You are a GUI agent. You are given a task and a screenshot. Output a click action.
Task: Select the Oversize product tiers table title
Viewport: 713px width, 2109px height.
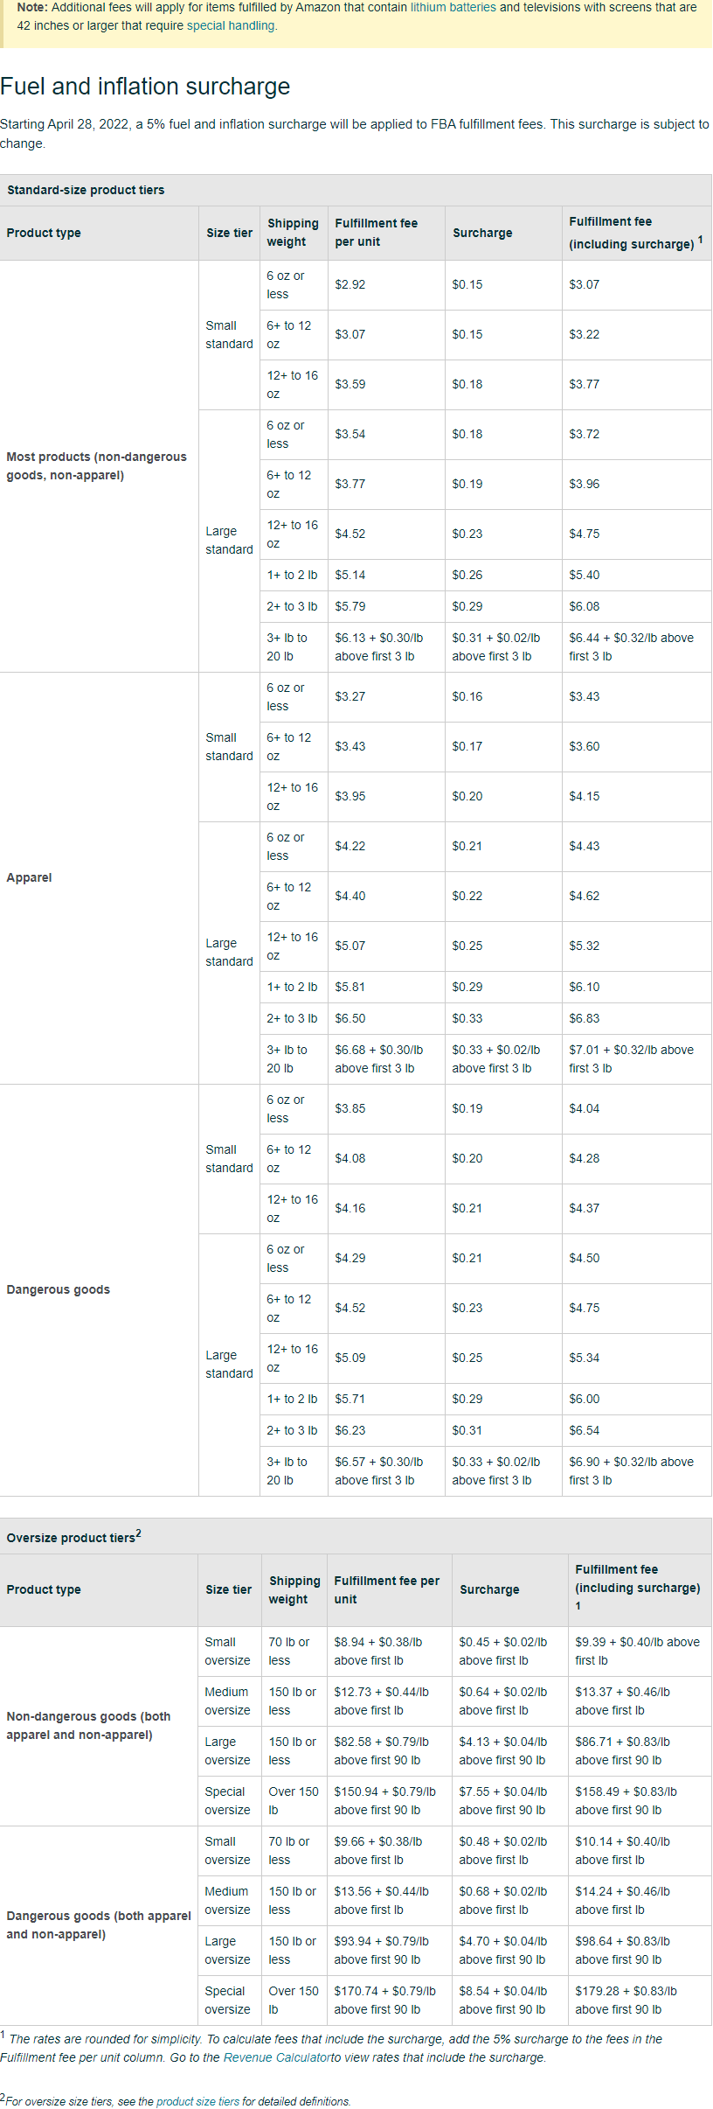click(x=73, y=1538)
